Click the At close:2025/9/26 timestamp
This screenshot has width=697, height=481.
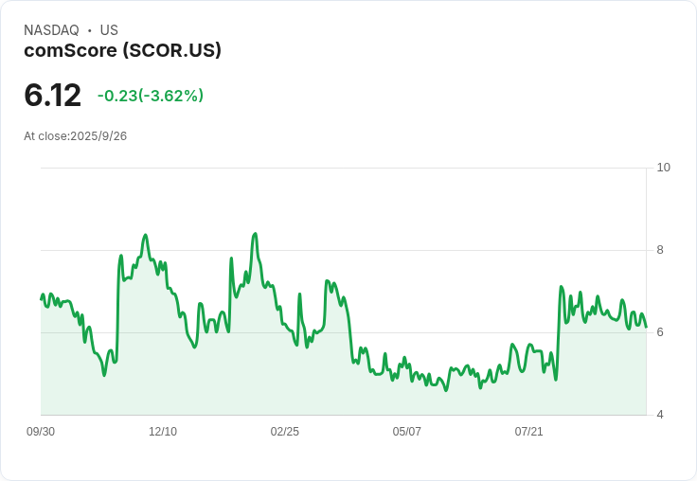click(x=75, y=136)
